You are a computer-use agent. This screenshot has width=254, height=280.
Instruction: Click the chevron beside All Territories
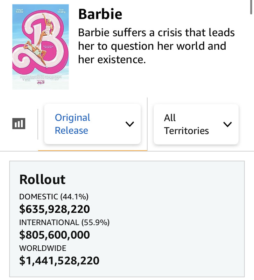pyautogui.click(x=227, y=124)
